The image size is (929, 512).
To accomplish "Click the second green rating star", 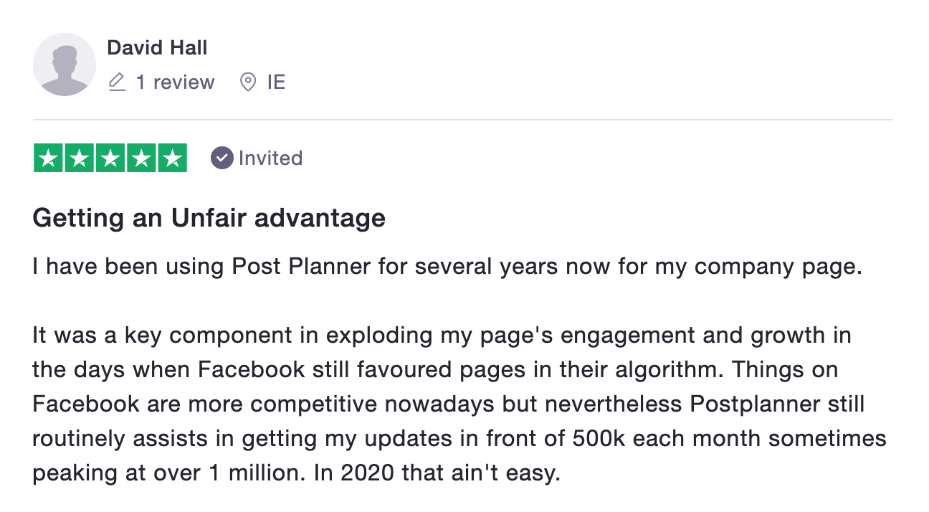I will coord(80,158).
